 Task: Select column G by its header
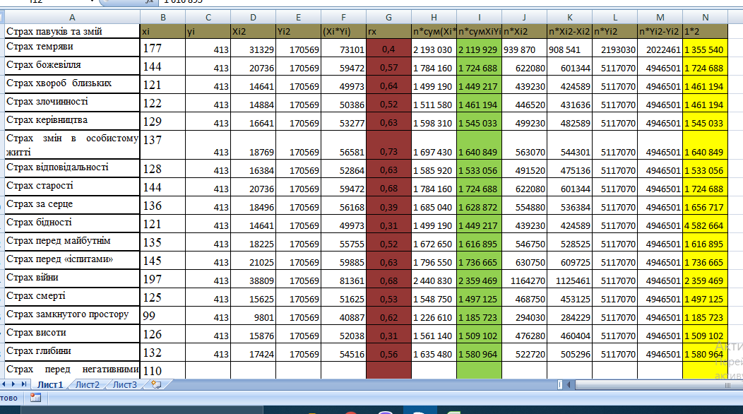(388, 18)
